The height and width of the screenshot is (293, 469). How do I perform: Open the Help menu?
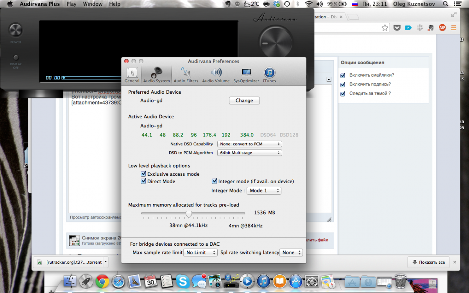[115, 4]
